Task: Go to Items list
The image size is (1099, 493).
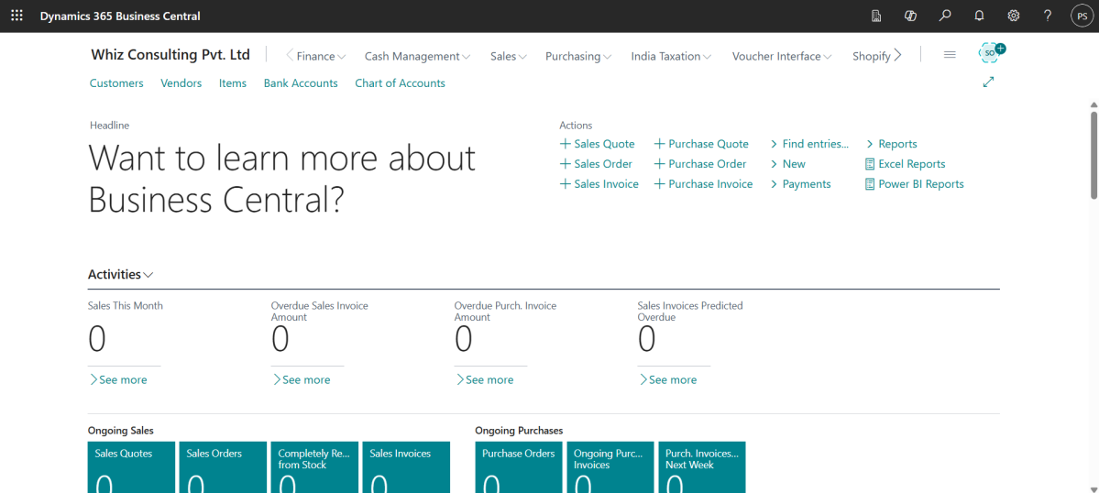Action: [233, 82]
